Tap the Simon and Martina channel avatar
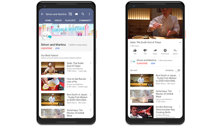221x126 pixels. 46,37
